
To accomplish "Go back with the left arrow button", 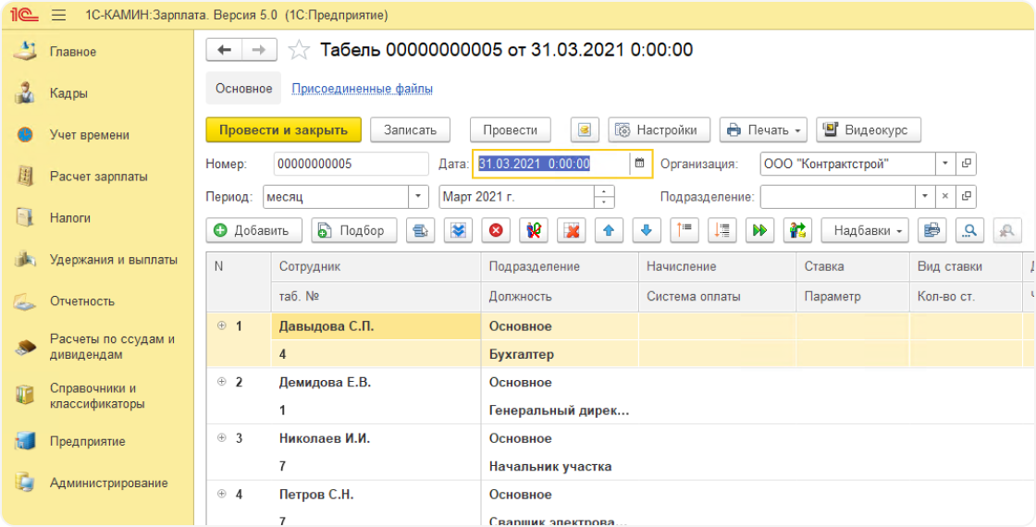I will 225,50.
